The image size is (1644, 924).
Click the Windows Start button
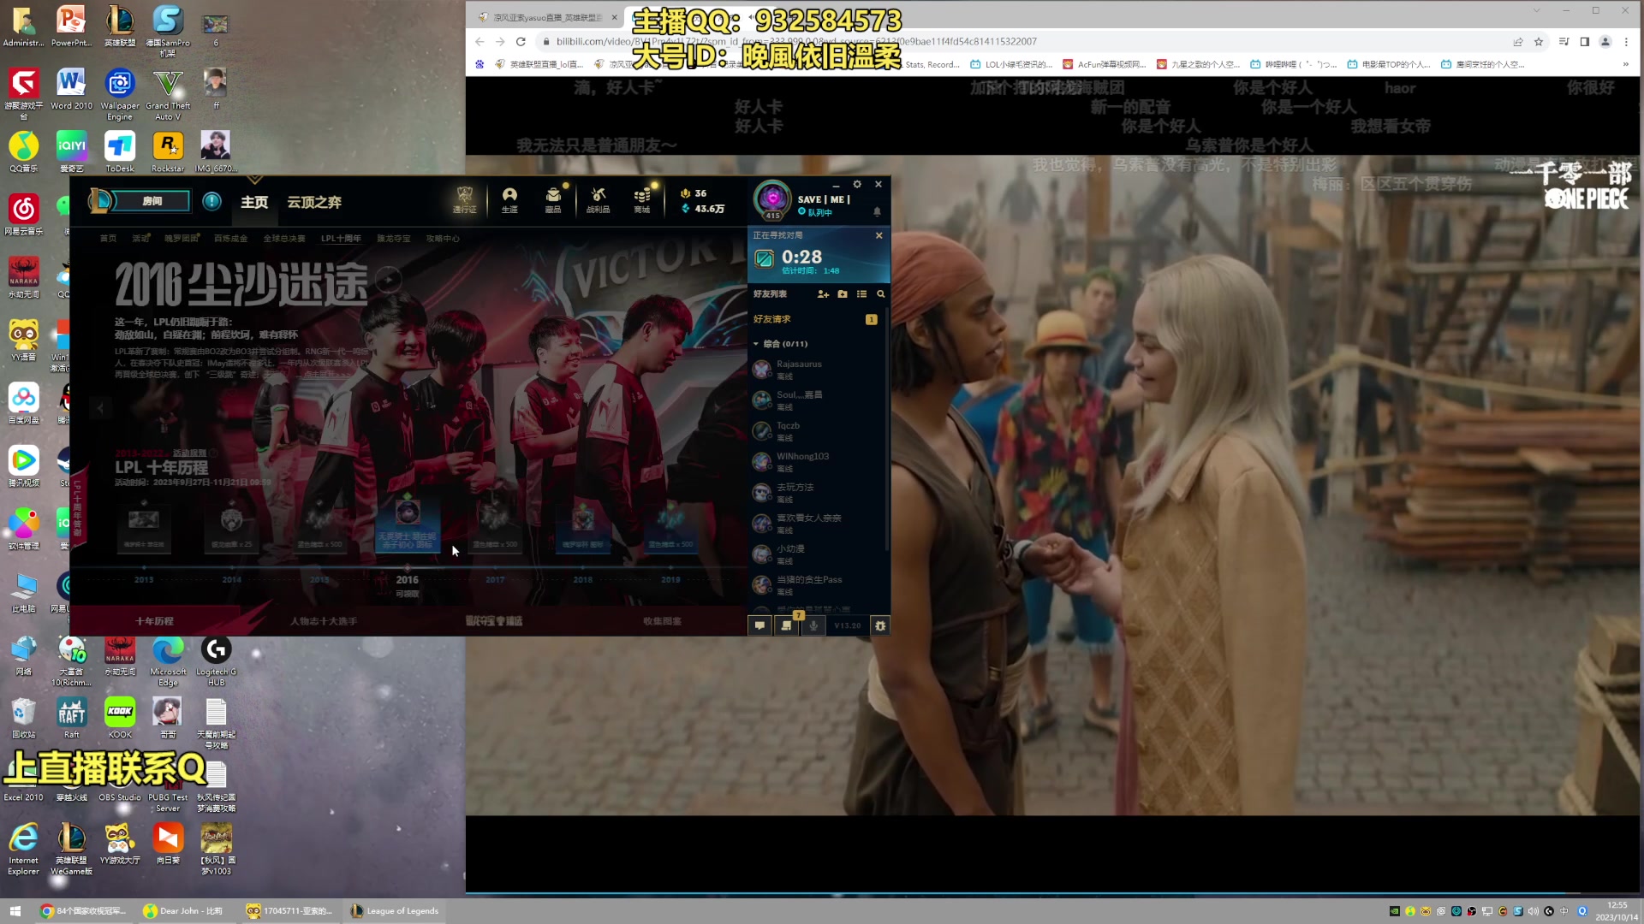pos(15,911)
